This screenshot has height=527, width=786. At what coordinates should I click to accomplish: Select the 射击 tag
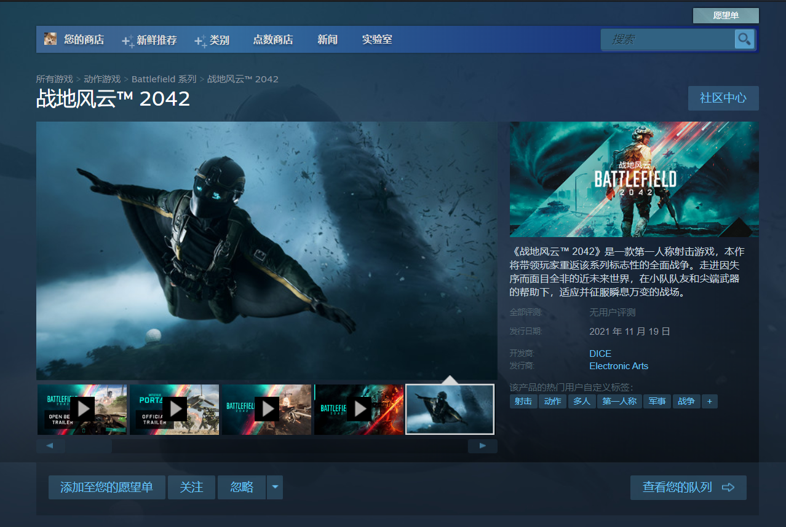523,402
